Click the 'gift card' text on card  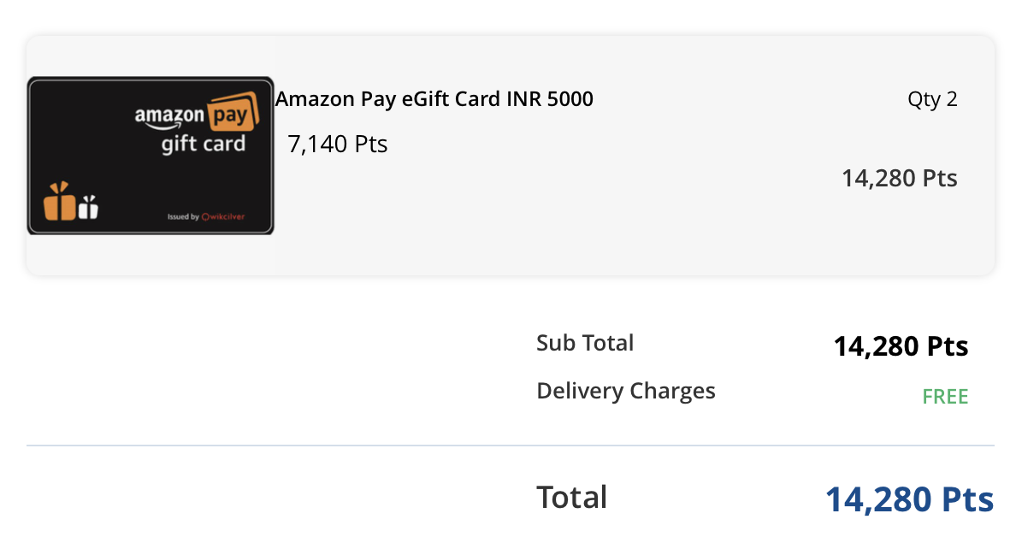pos(204,144)
